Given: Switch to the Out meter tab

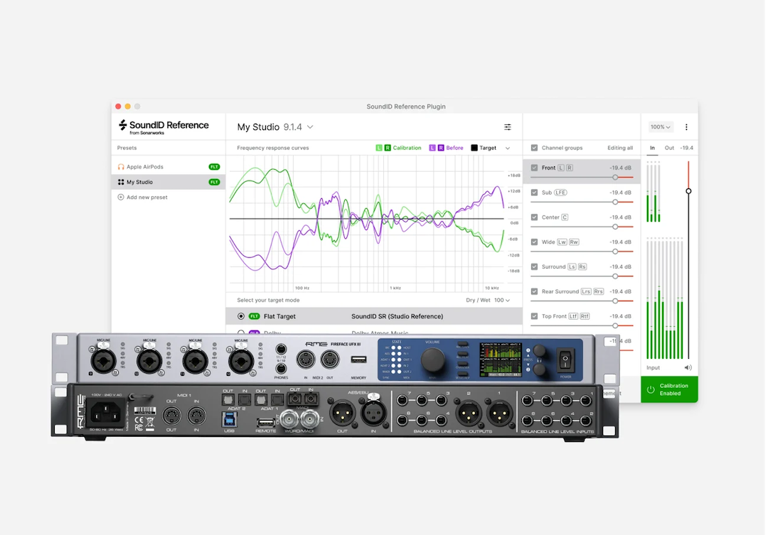Looking at the screenshot, I should tap(669, 148).
